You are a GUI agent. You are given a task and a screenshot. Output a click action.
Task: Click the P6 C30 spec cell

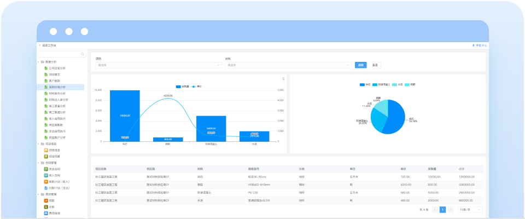254,193
